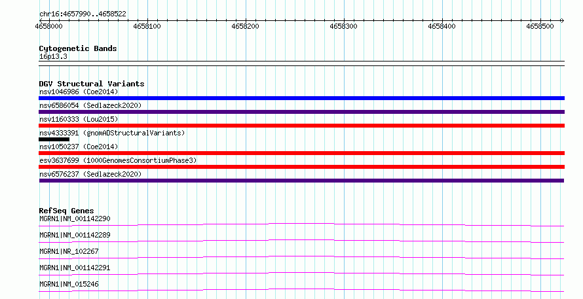583x299 pixels.
Task: Open variant nsv1046986 (Coe2014) label
Action: click(79, 92)
